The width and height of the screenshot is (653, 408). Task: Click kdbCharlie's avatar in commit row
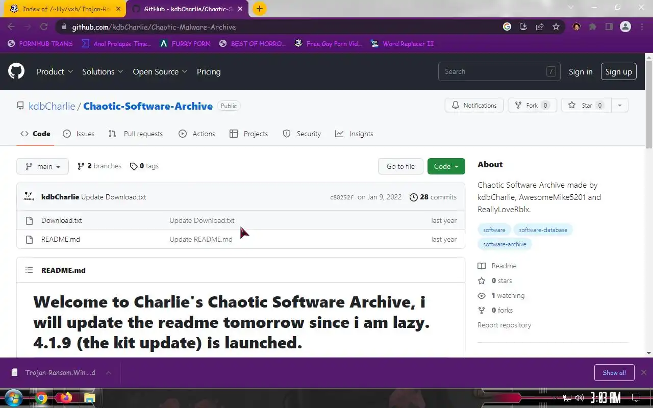point(29,197)
